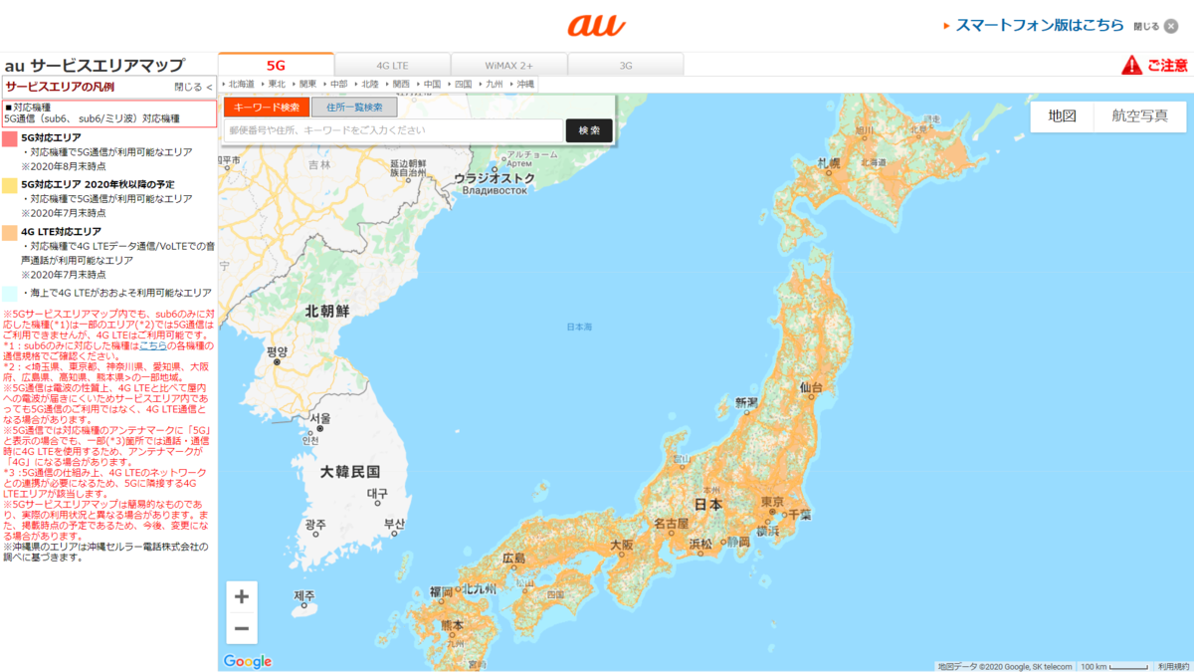Click the yellow 5G 2020年秋以降の予定 legend swatch
Image resolution: width=1194 pixels, height=672 pixels.
(x=9, y=185)
